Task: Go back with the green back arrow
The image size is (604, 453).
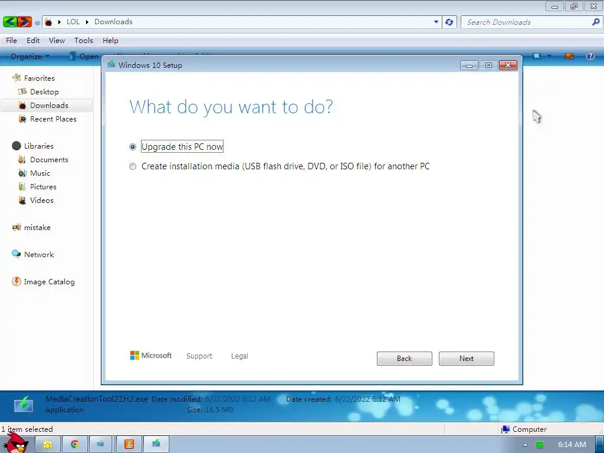Action: coord(10,22)
